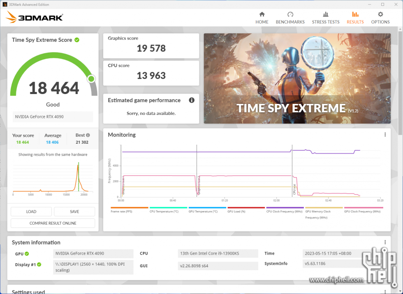Click the Monitoring heading
Screen dimensions: 403x294
click(122, 135)
